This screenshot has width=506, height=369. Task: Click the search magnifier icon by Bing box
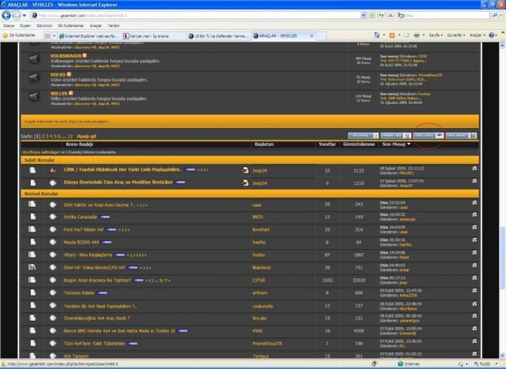495,15
